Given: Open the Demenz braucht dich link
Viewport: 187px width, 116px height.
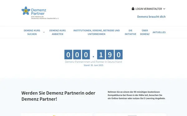Looking at the screenshot, I should [151, 17].
